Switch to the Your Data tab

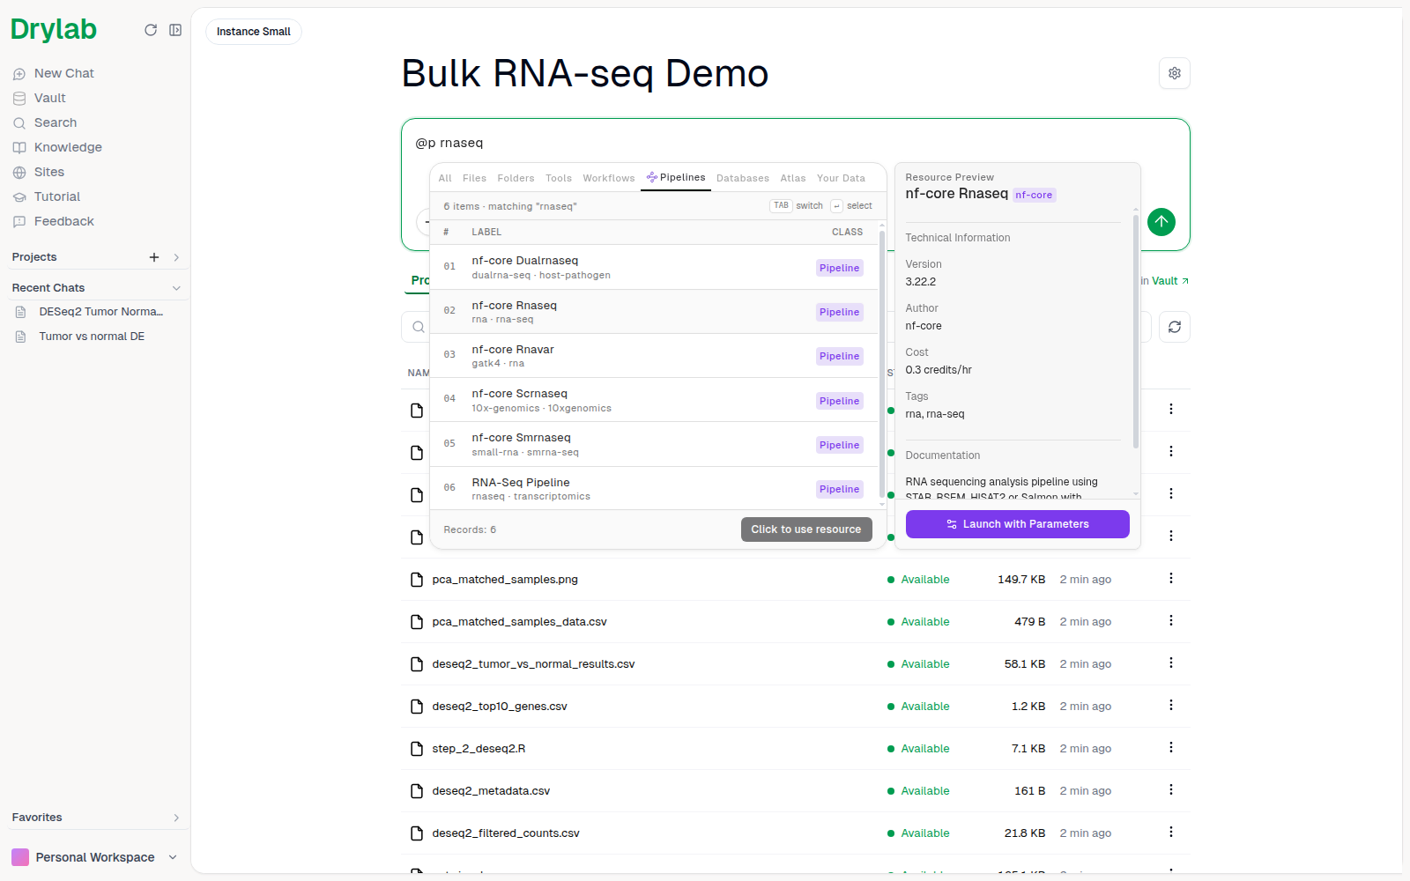click(841, 178)
